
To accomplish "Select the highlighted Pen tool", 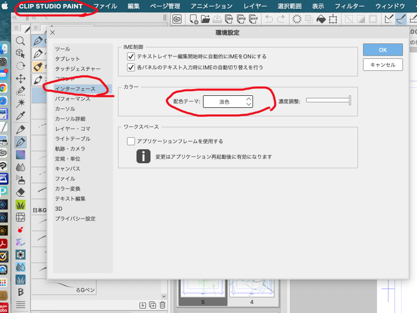I will click(20, 142).
